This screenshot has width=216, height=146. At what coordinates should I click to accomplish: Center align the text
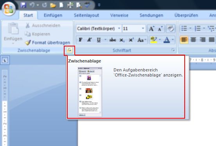coord(193,40)
